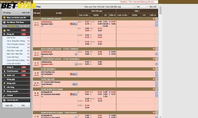Click the page vertical scrollbar

tap(160, 56)
